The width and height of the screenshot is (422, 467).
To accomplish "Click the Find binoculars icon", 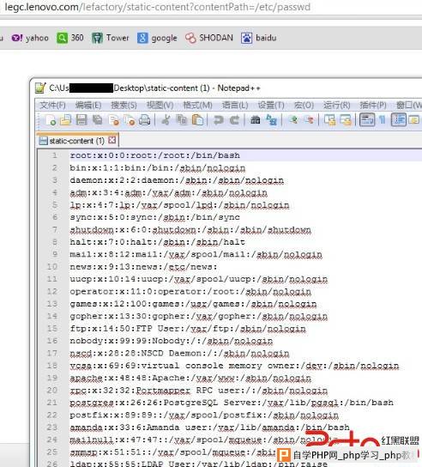I will click(256, 120).
